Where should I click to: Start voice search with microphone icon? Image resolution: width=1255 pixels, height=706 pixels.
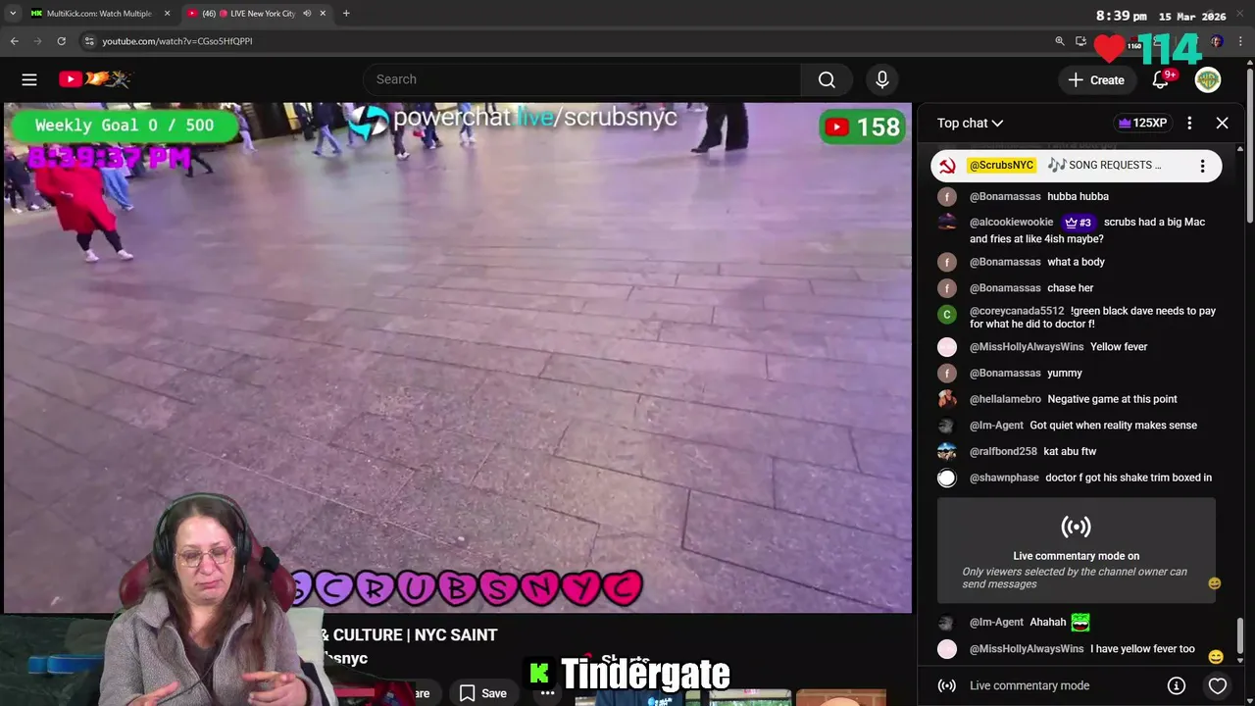(881, 79)
